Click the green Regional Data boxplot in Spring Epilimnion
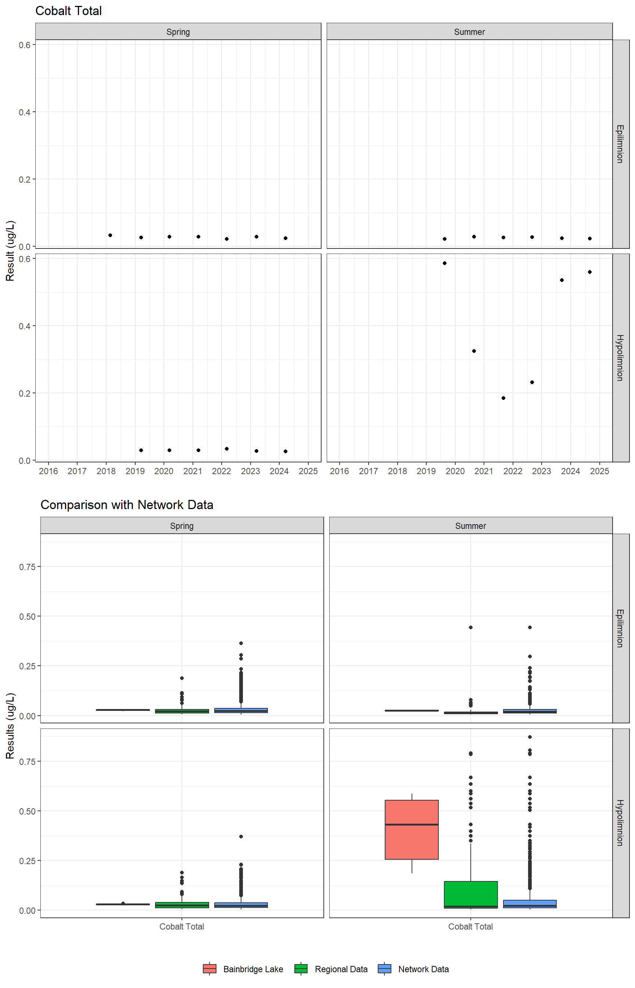 (182, 711)
